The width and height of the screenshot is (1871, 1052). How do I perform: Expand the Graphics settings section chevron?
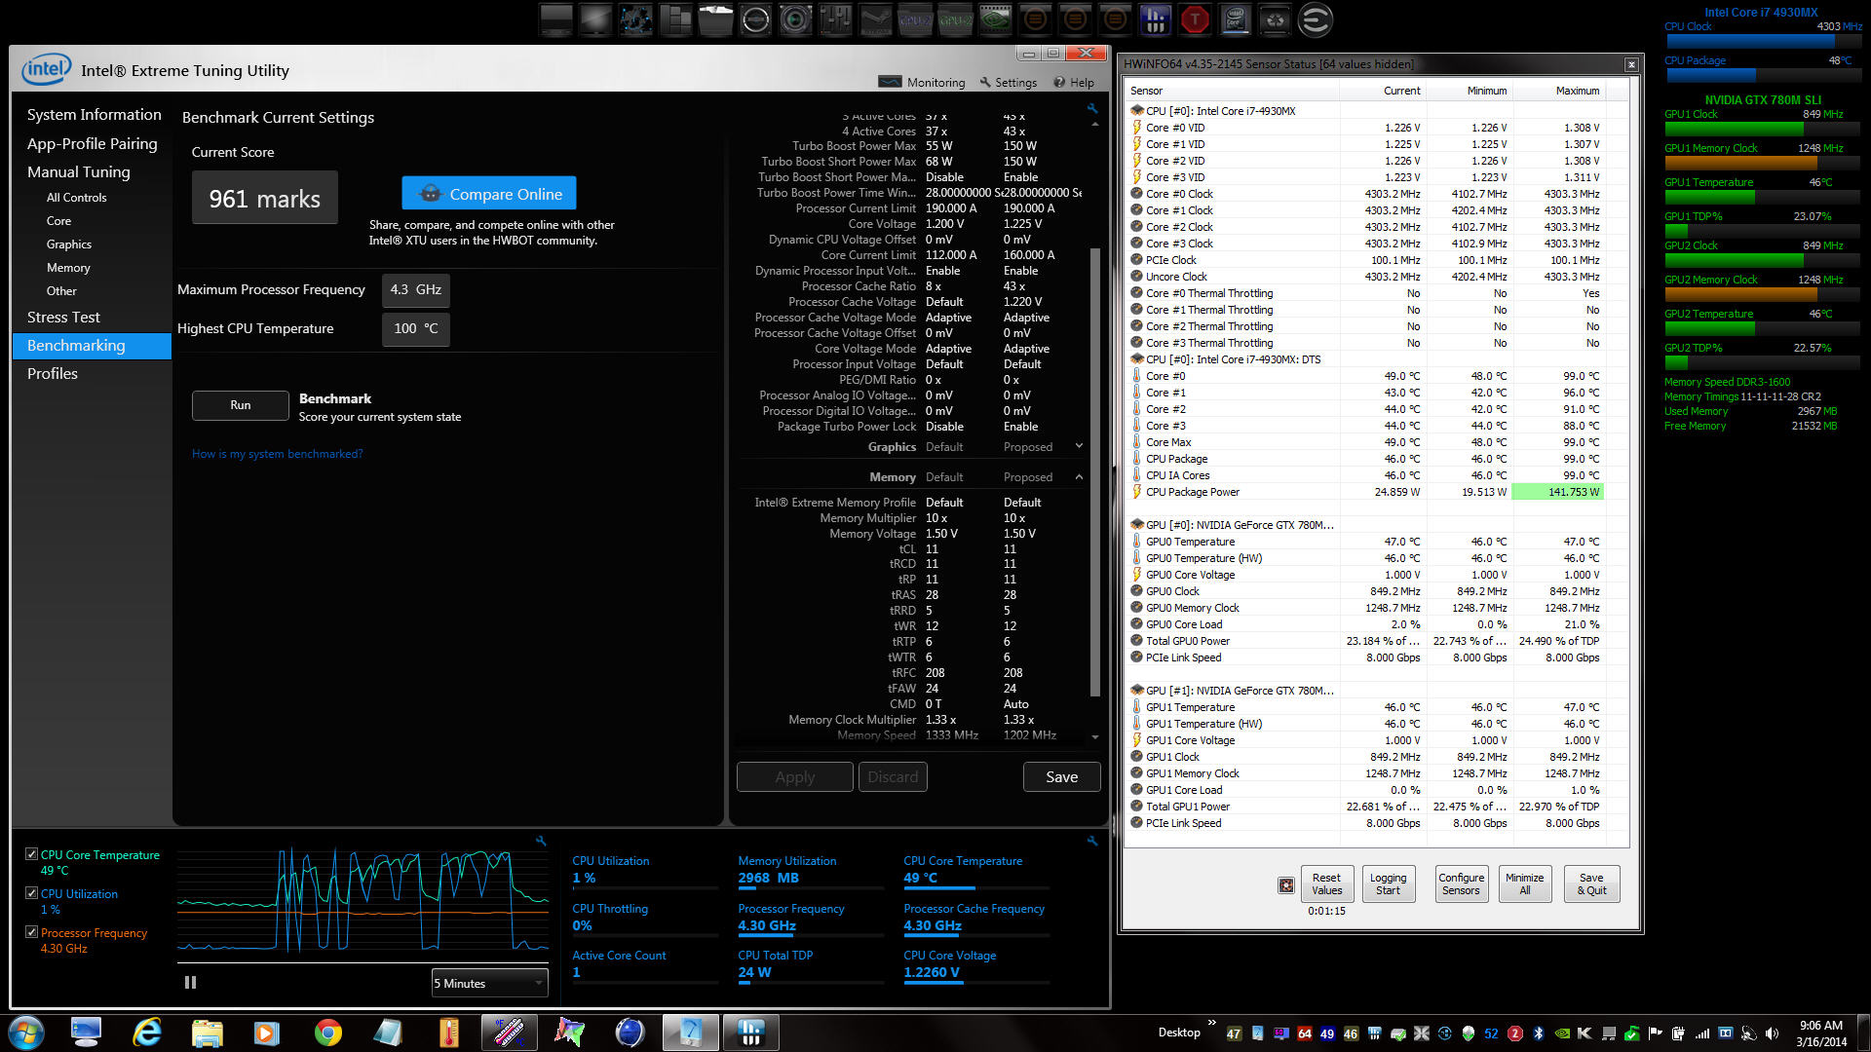pyautogui.click(x=1079, y=446)
